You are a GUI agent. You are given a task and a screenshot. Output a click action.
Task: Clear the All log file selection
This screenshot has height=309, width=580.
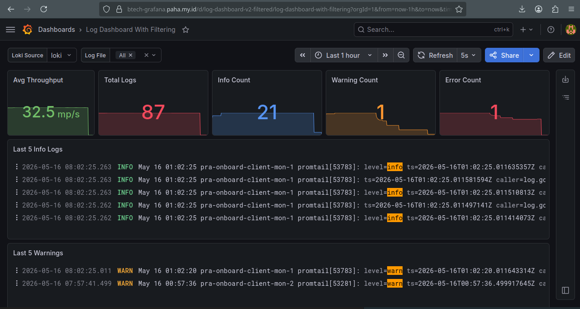pos(146,55)
